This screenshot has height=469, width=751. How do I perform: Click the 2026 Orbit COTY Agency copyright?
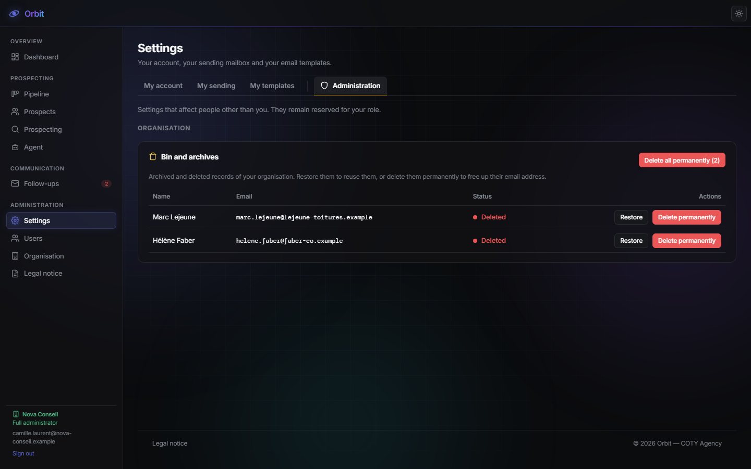point(677,443)
